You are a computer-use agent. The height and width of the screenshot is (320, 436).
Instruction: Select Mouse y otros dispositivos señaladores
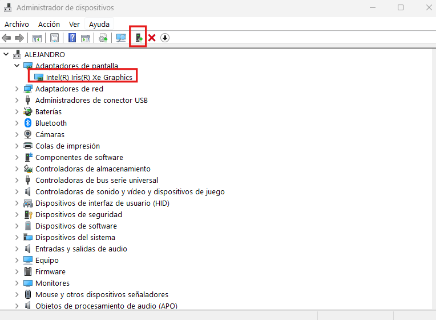pyautogui.click(x=102, y=294)
